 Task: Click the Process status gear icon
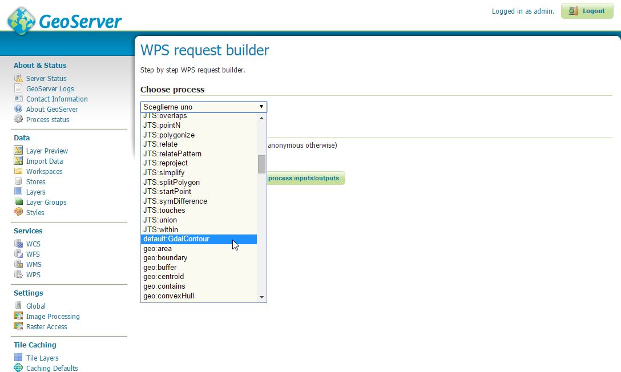click(x=18, y=120)
